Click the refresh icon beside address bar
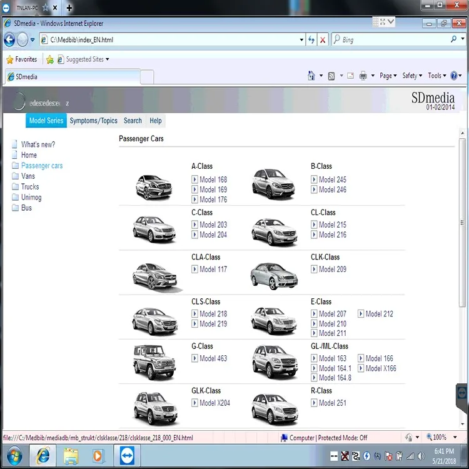 [311, 39]
